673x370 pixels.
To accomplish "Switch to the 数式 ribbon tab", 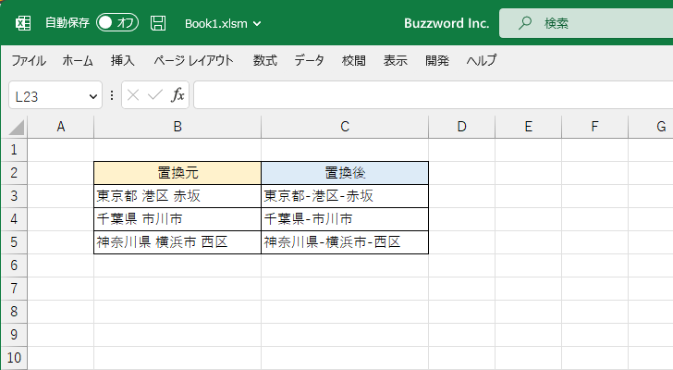I will point(264,60).
